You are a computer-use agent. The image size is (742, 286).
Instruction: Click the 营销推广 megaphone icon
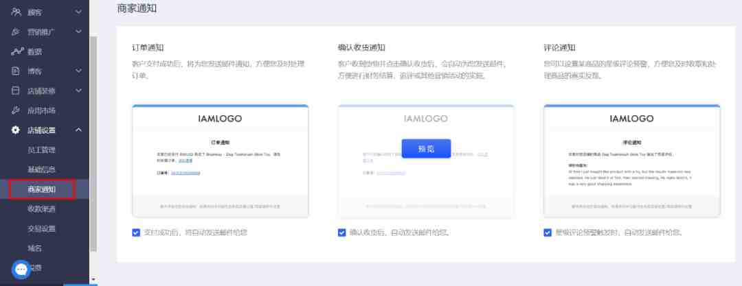16,32
